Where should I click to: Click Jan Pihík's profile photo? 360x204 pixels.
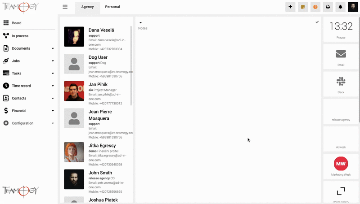click(74, 91)
